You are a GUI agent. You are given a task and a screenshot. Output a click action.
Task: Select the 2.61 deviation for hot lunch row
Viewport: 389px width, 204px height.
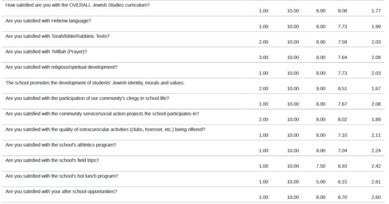click(x=376, y=182)
